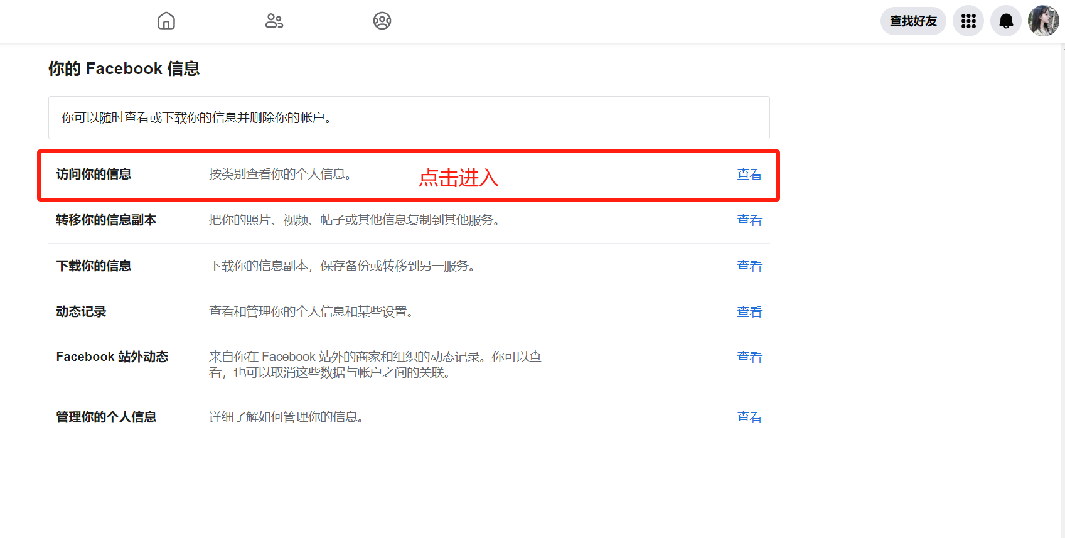The width and height of the screenshot is (1065, 538).
Task: Click description 来自你在 Facebook 站外的商家 text
Action: (x=375, y=365)
